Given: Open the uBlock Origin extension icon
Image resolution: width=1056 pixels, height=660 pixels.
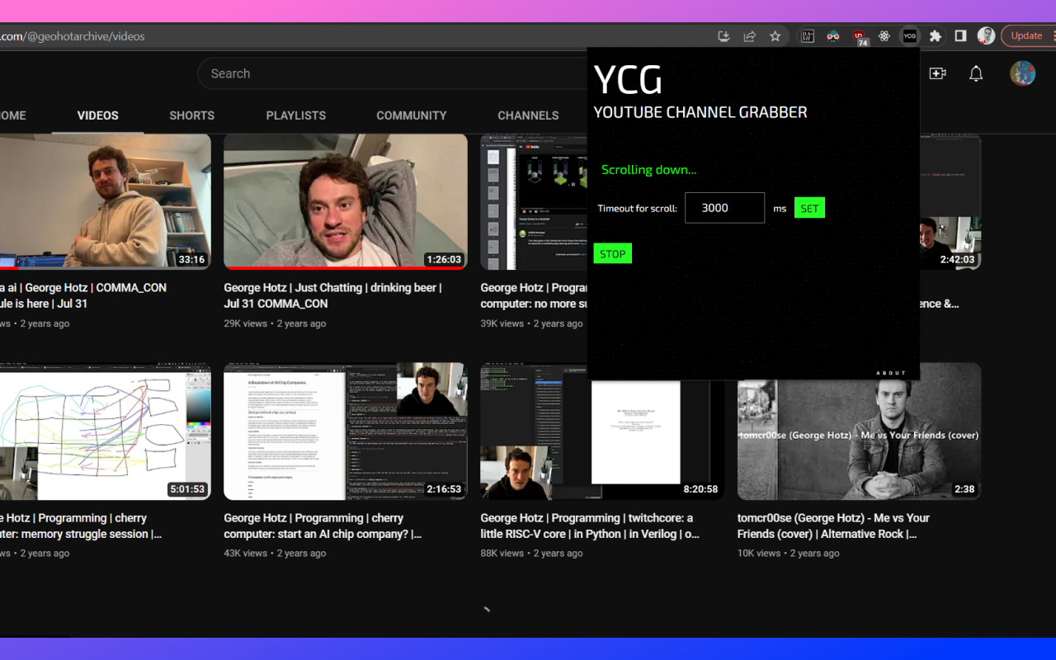Looking at the screenshot, I should click(860, 36).
